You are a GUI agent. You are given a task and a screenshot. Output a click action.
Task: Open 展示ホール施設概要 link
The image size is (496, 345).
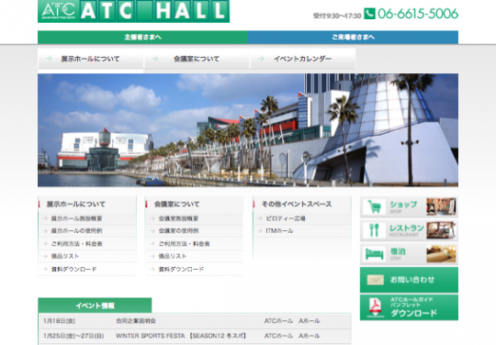coord(76,218)
